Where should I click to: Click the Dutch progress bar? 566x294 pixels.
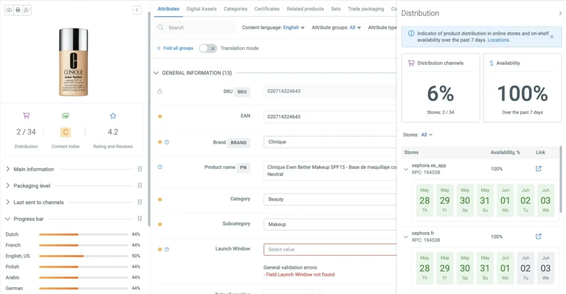coord(83,234)
